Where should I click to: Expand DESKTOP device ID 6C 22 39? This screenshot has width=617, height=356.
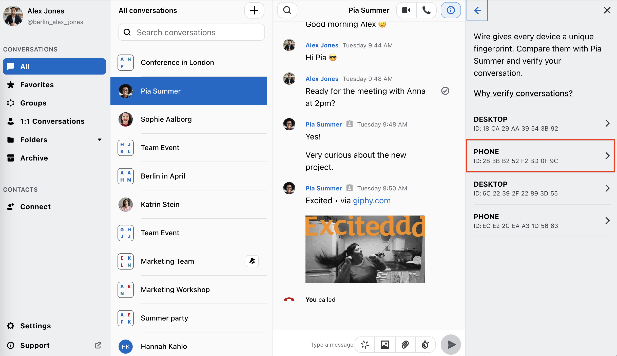tap(542, 188)
